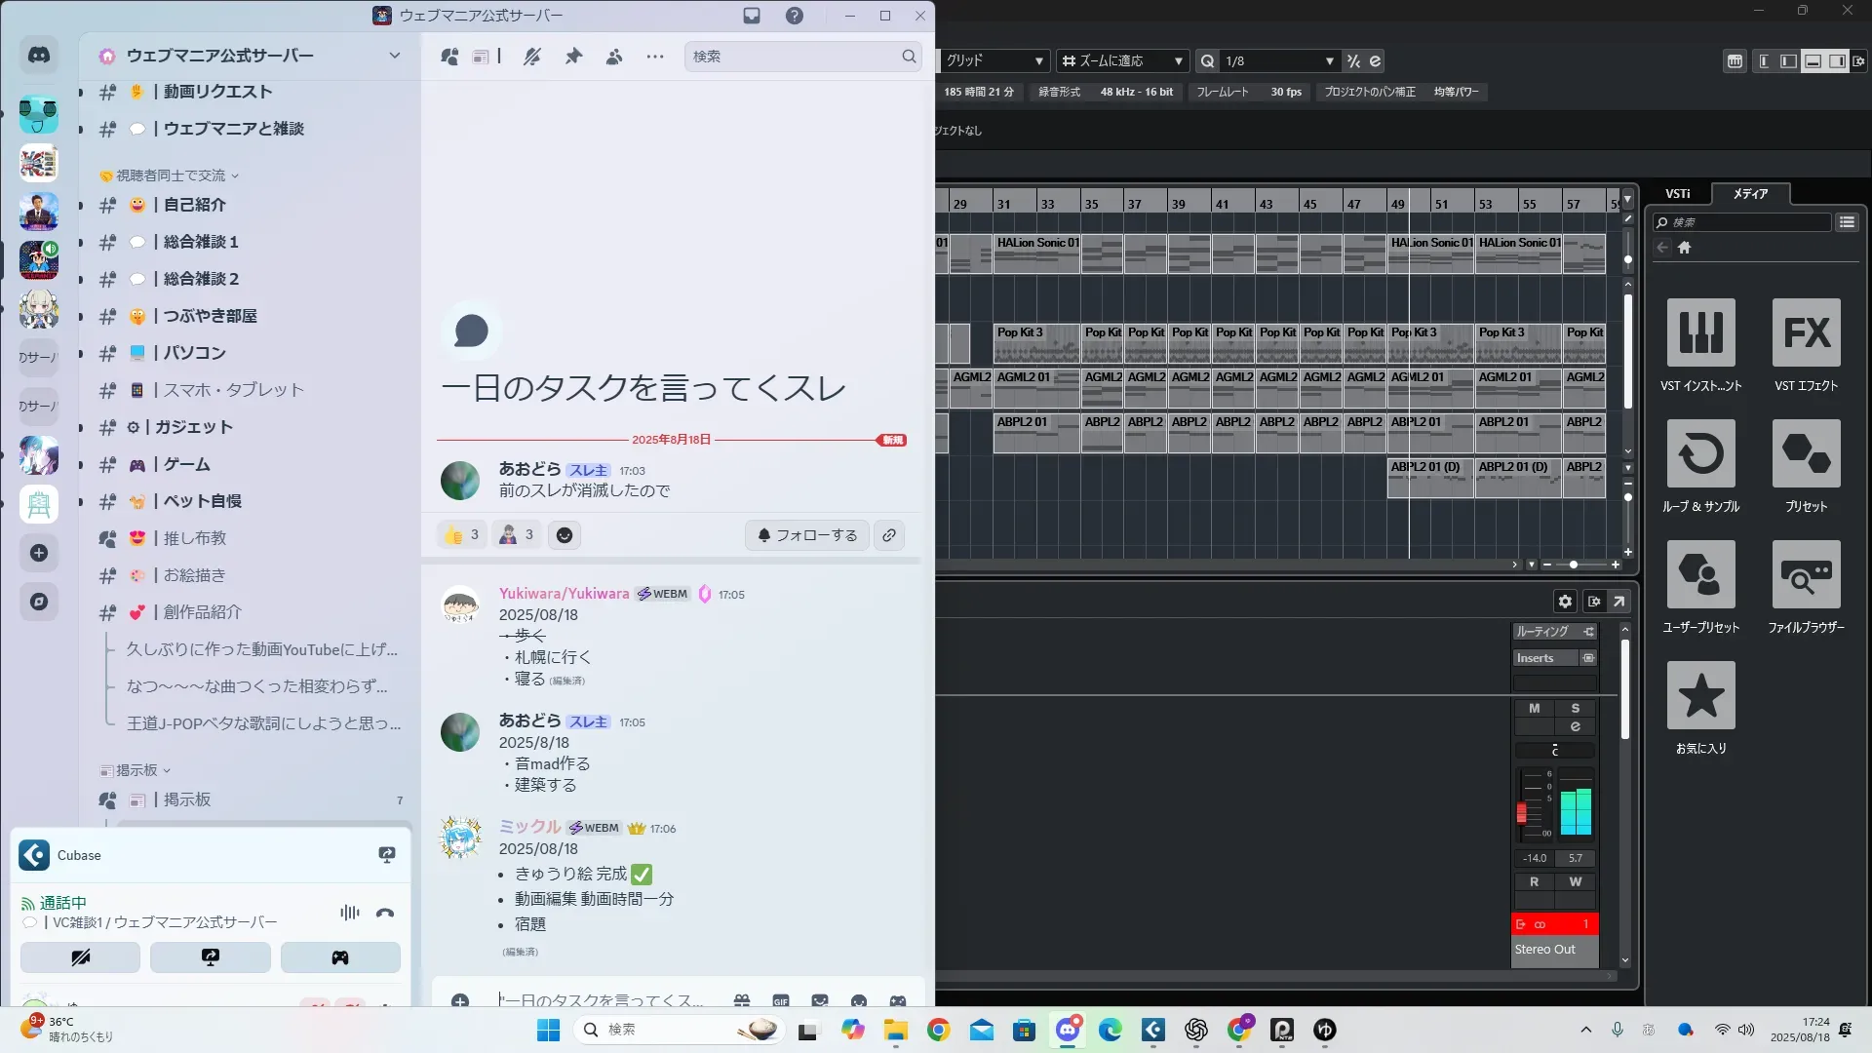
Task: Toggle the Mute M channel button
Action: coord(1534,709)
